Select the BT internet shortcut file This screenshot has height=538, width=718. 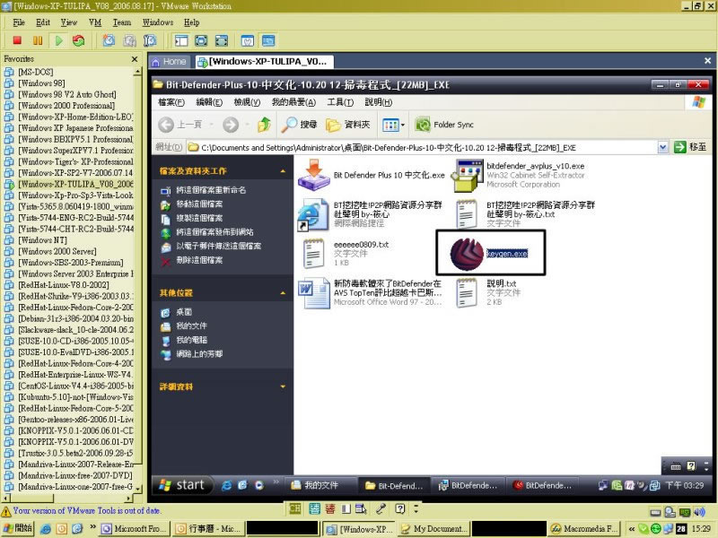point(370,214)
